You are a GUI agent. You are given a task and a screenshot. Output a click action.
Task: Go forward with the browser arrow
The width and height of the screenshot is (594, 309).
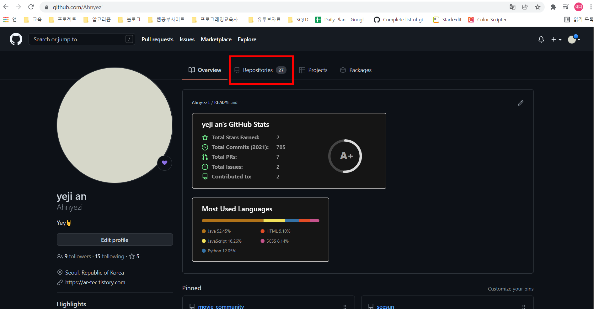click(x=19, y=7)
